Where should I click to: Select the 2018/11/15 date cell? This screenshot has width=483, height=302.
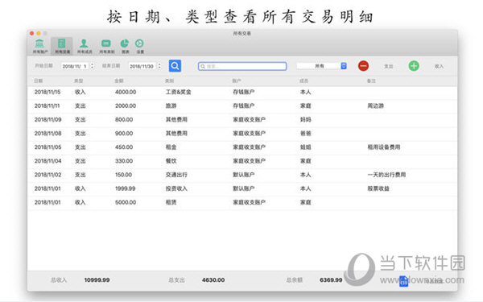click(x=47, y=92)
